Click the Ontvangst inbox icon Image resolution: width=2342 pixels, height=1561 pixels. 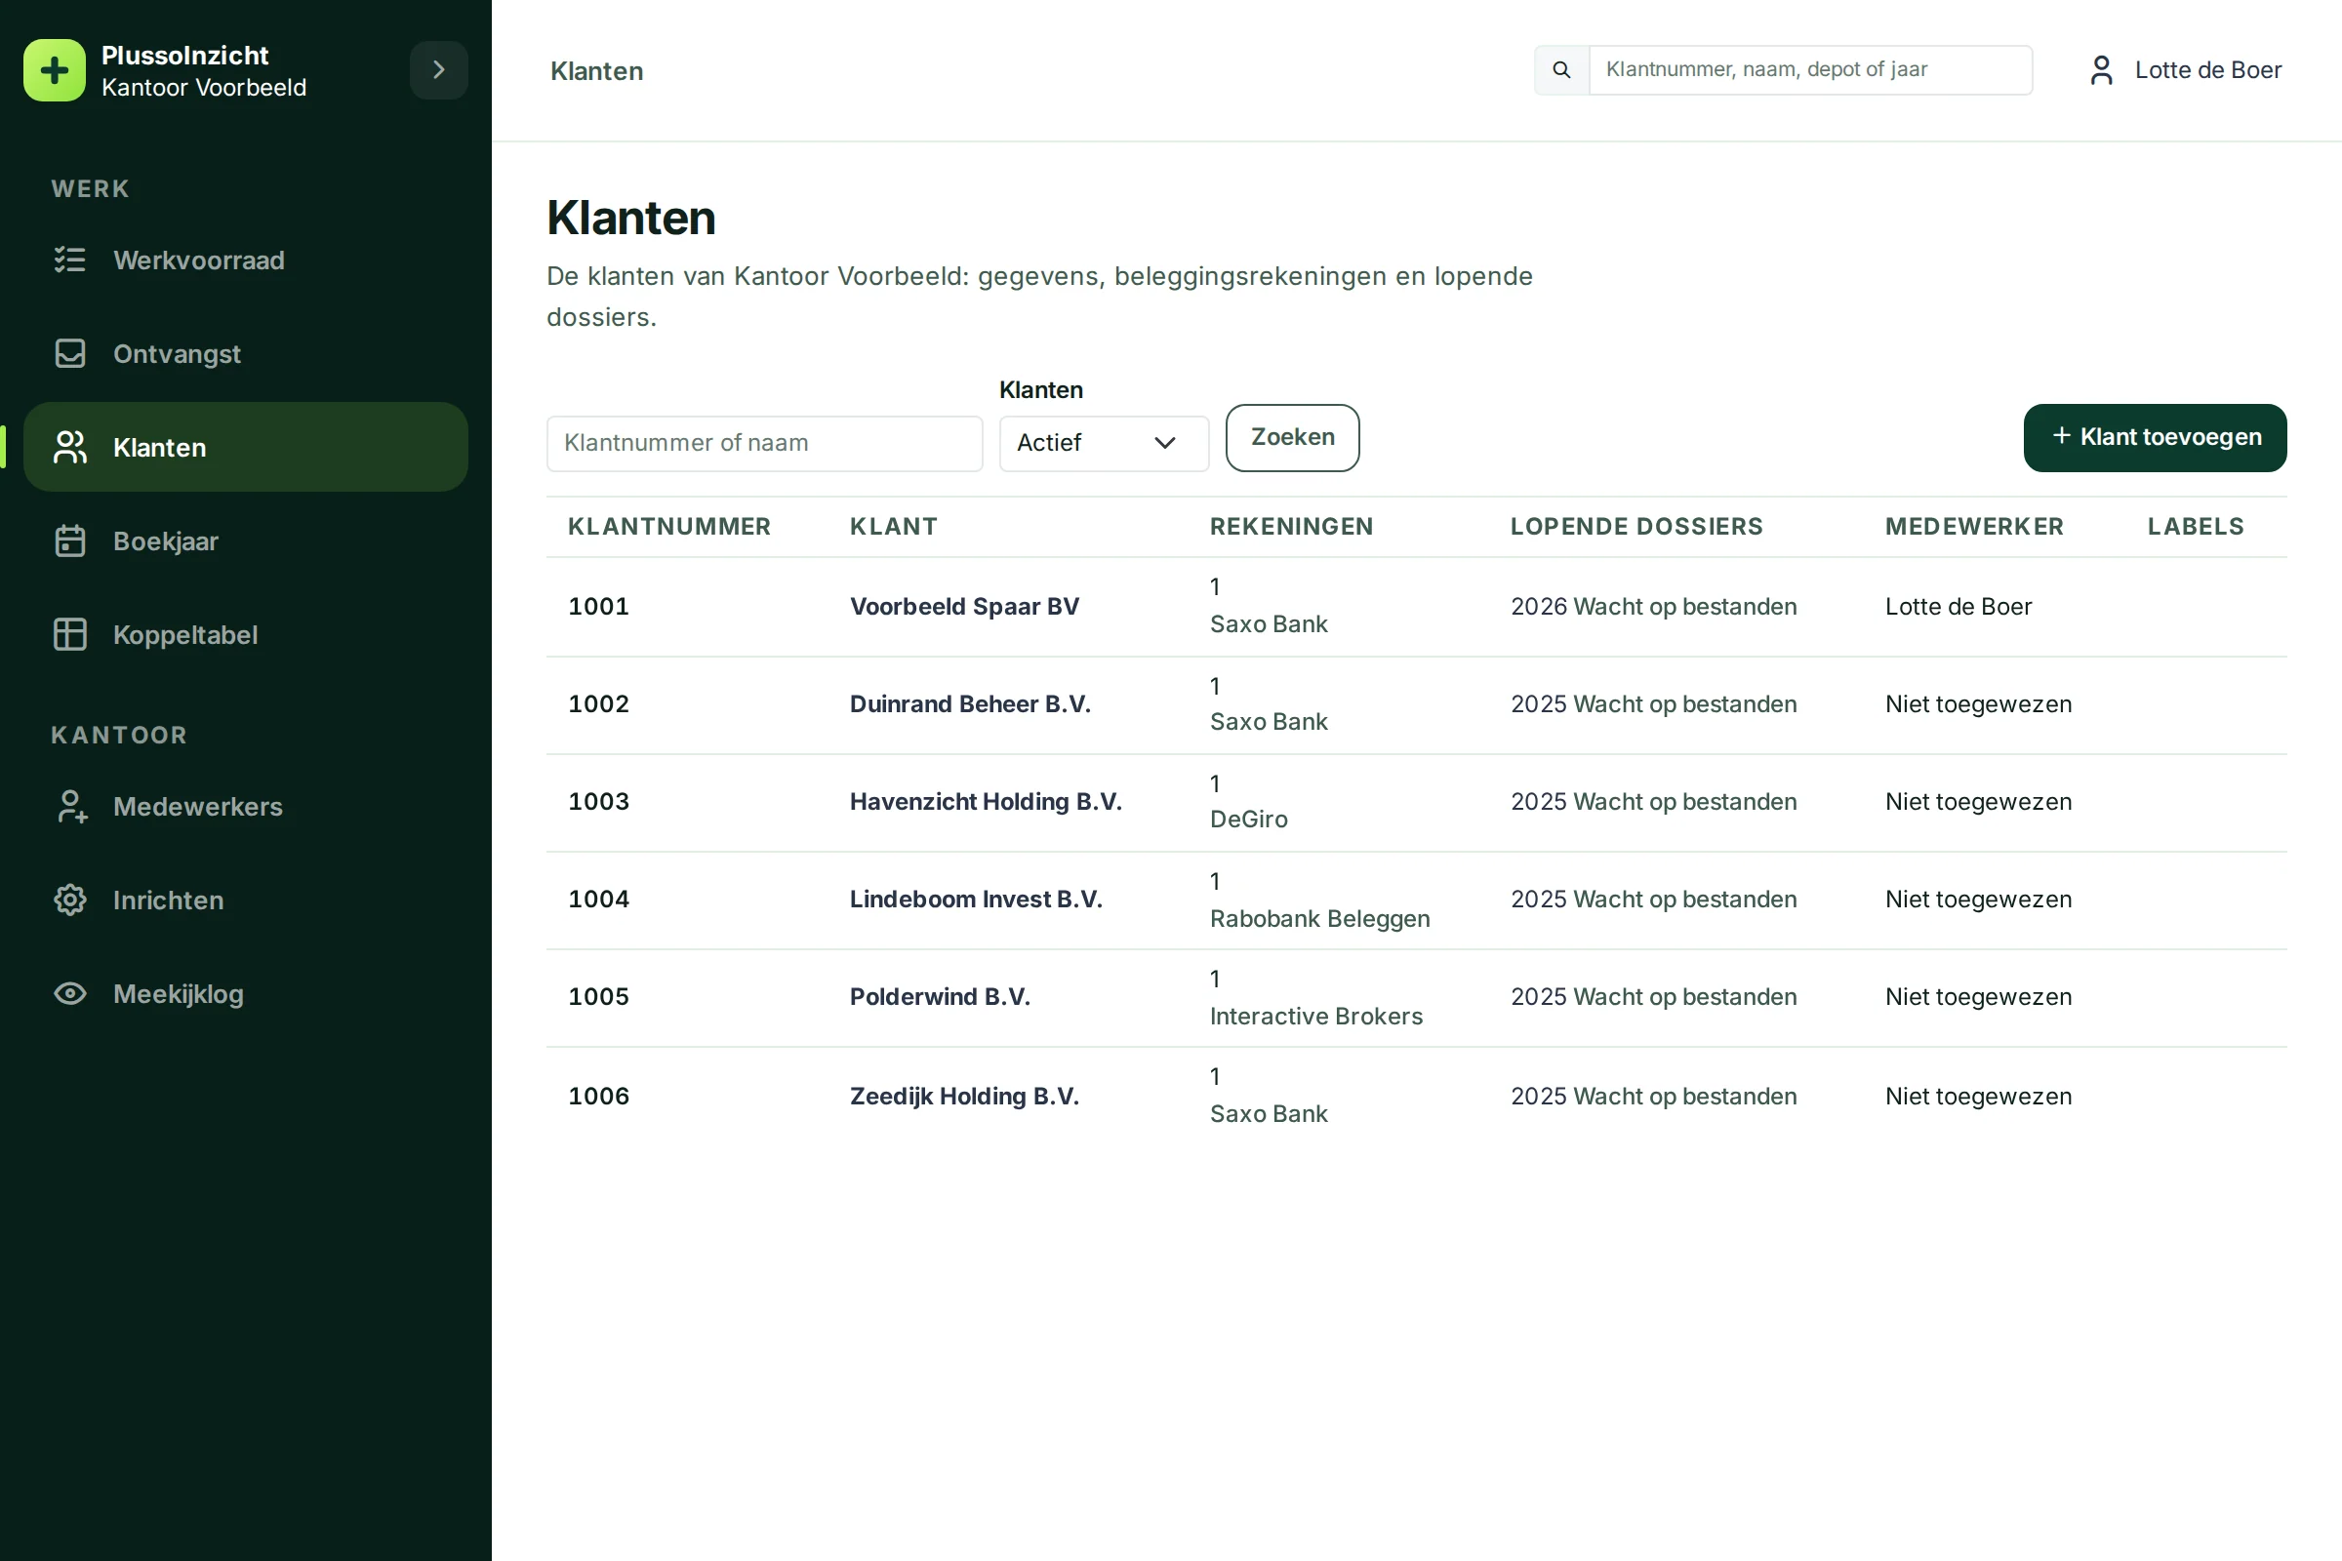tap(69, 353)
